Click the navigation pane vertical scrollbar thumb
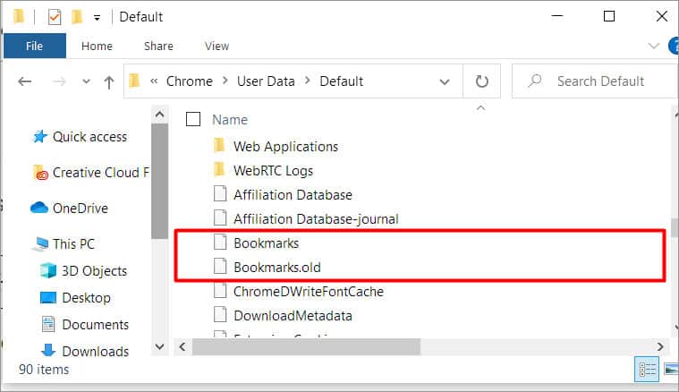The width and height of the screenshot is (679, 392). [x=159, y=181]
